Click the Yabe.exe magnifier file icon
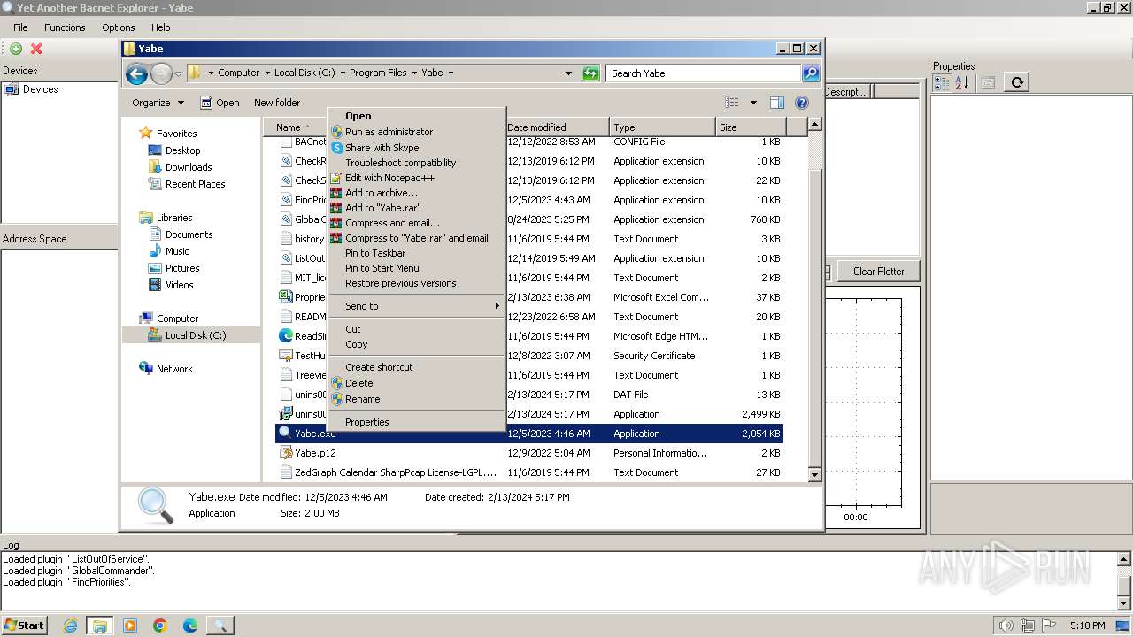This screenshot has width=1133, height=637. [286, 434]
